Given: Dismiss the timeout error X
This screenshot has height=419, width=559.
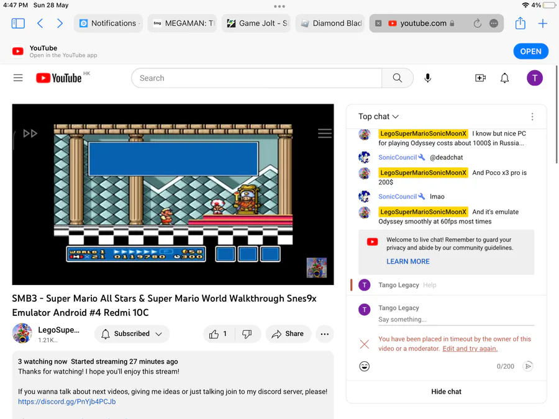Looking at the screenshot, I should coord(365,344).
